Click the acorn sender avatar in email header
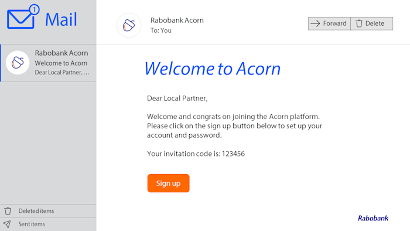This screenshot has height=231, width=410. click(x=129, y=25)
